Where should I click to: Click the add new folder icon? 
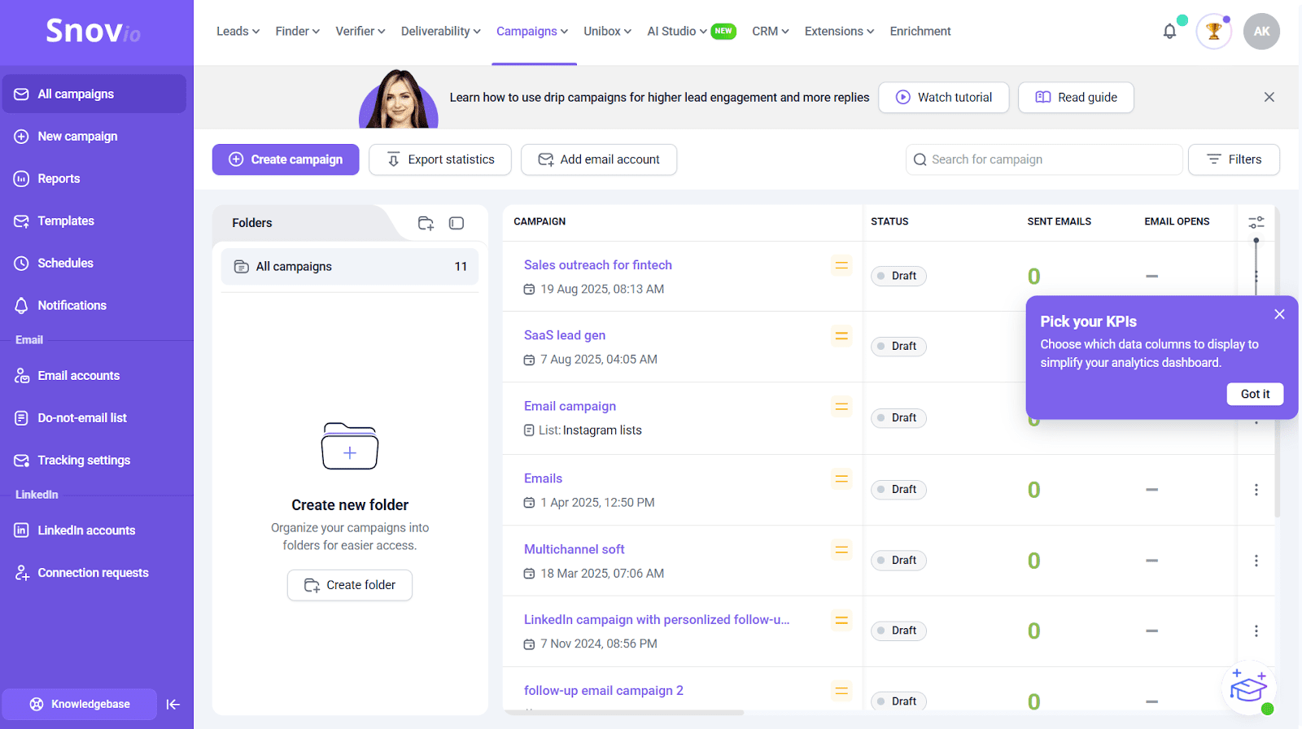[426, 223]
